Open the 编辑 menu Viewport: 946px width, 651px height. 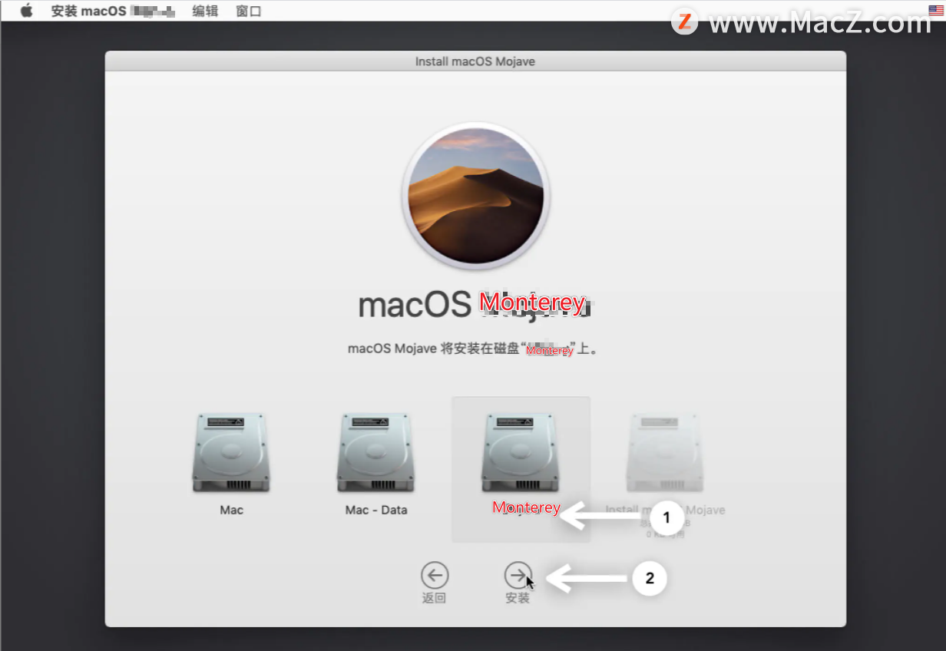205,11
